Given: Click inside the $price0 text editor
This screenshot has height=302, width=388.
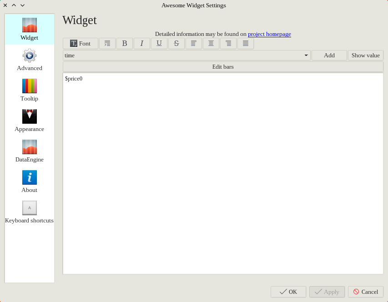Looking at the screenshot, I should 223,173.
